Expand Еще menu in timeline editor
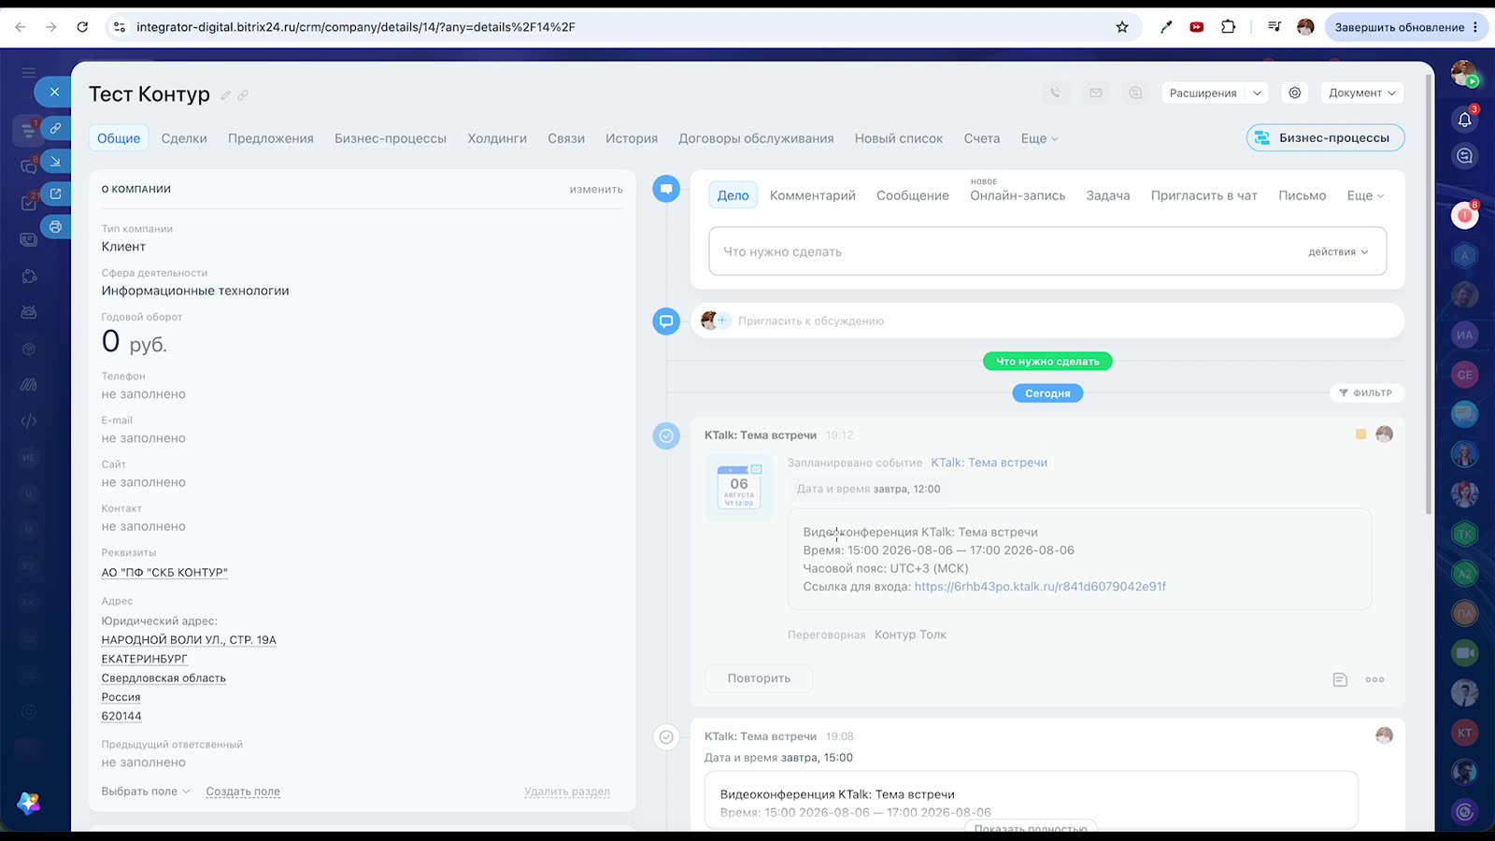Viewport: 1495px width, 841px height. click(1365, 195)
